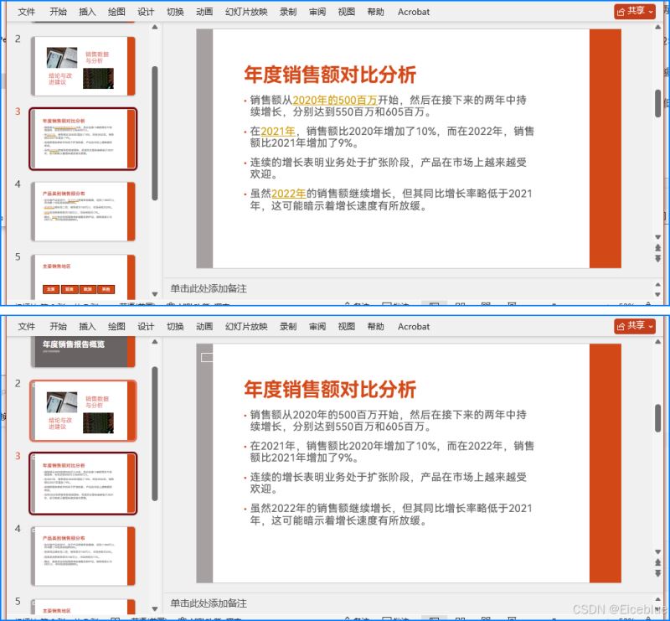The image size is (670, 621).
Task: Click the thumbnail pane scrollbar handle, upper window
Action: tap(155, 133)
